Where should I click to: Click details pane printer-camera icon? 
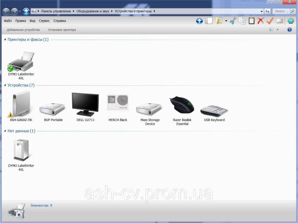coord(16,211)
